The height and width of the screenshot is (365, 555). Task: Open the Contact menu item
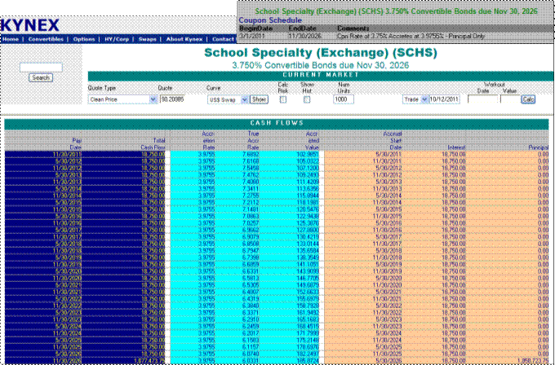click(223, 39)
